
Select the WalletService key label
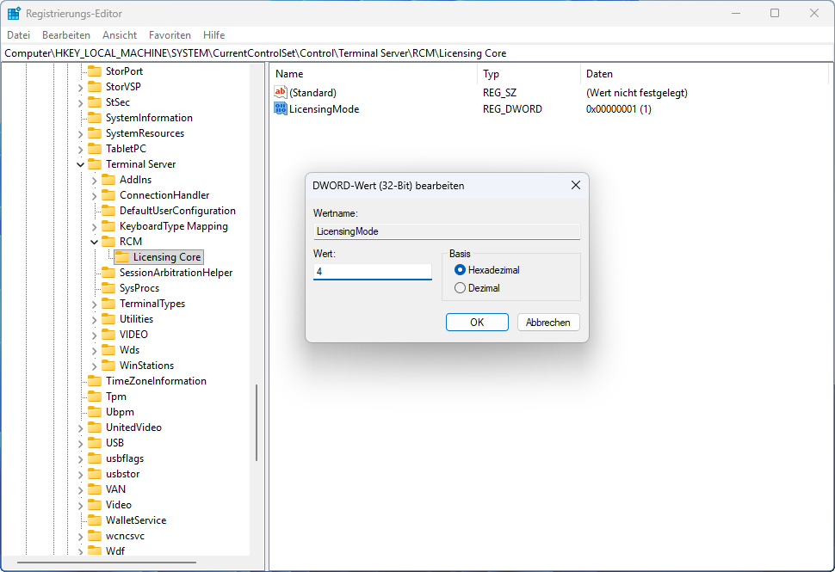pyautogui.click(x=136, y=520)
